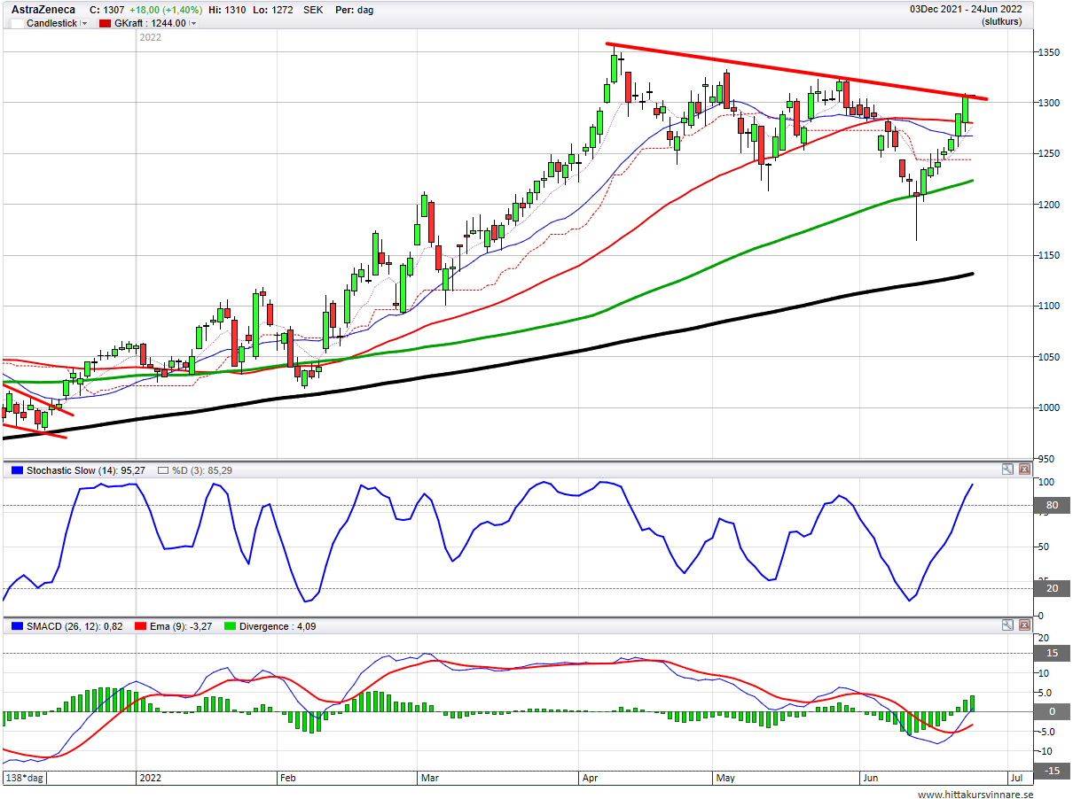The image size is (1073, 799).
Task: Click the white Candlestick color swatch
Action: click(x=17, y=24)
